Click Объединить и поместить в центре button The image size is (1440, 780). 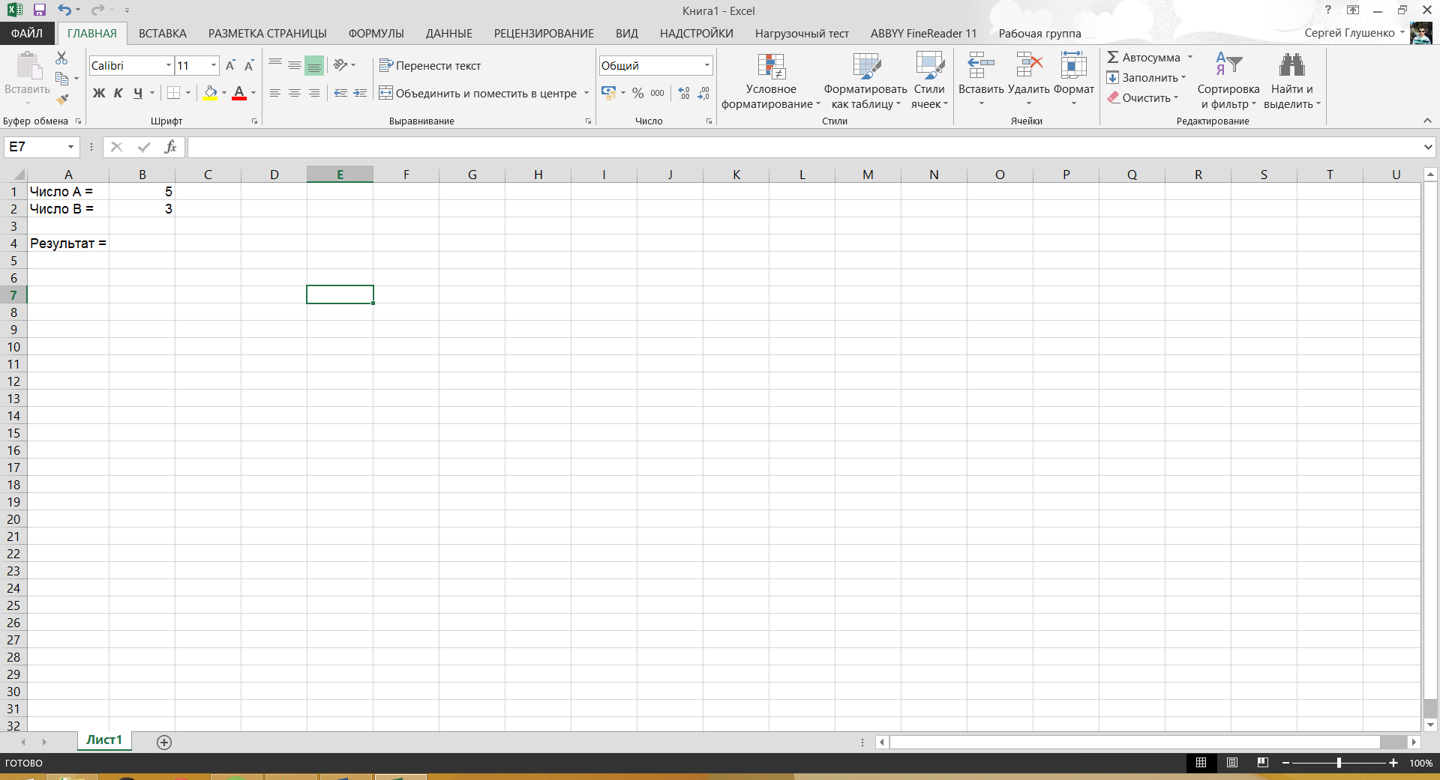pos(478,93)
